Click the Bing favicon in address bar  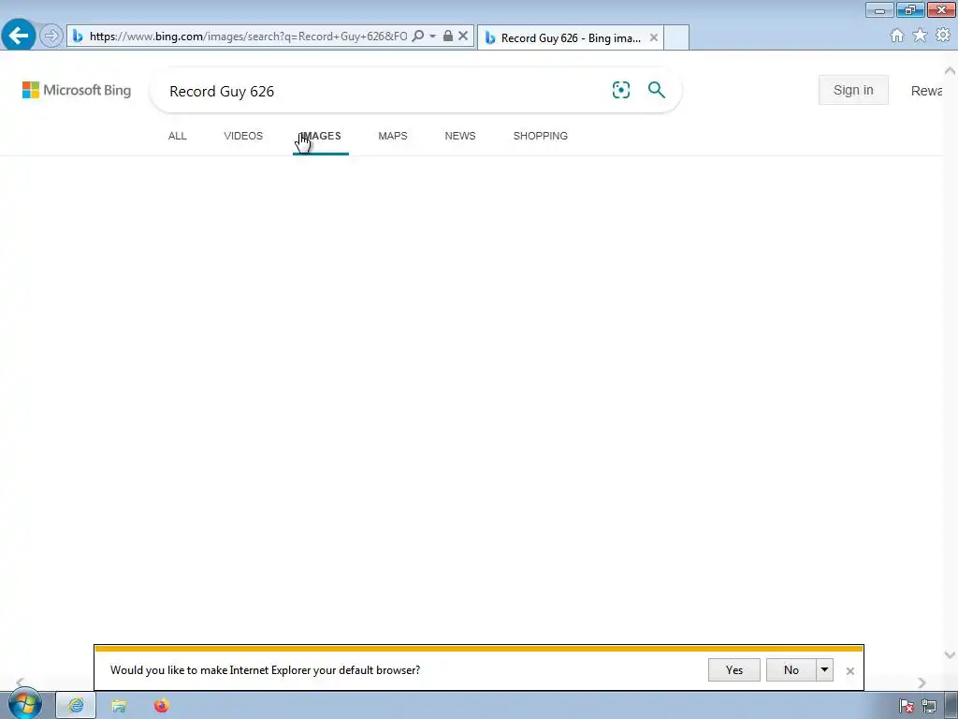tap(78, 37)
